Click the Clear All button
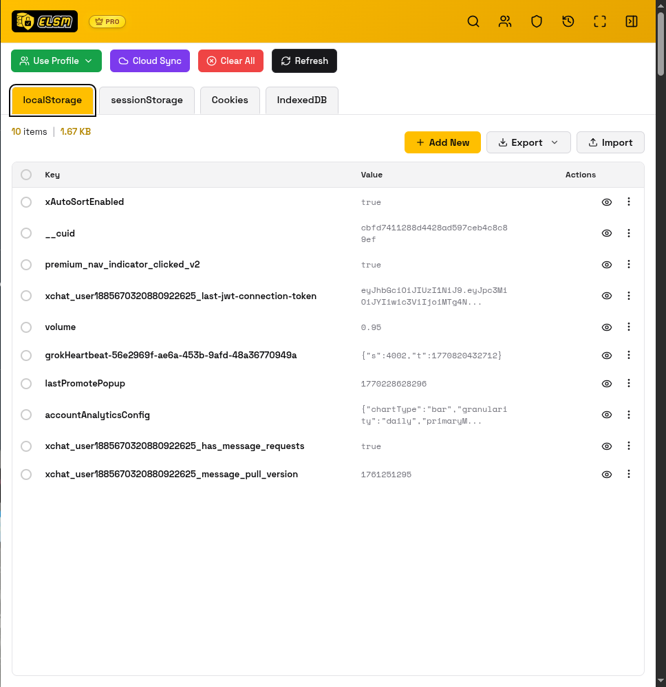The image size is (666, 687). point(230,61)
